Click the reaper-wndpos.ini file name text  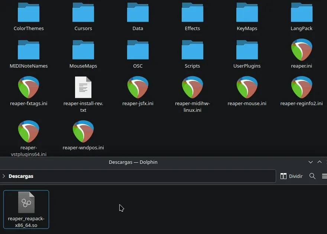pos(83,147)
